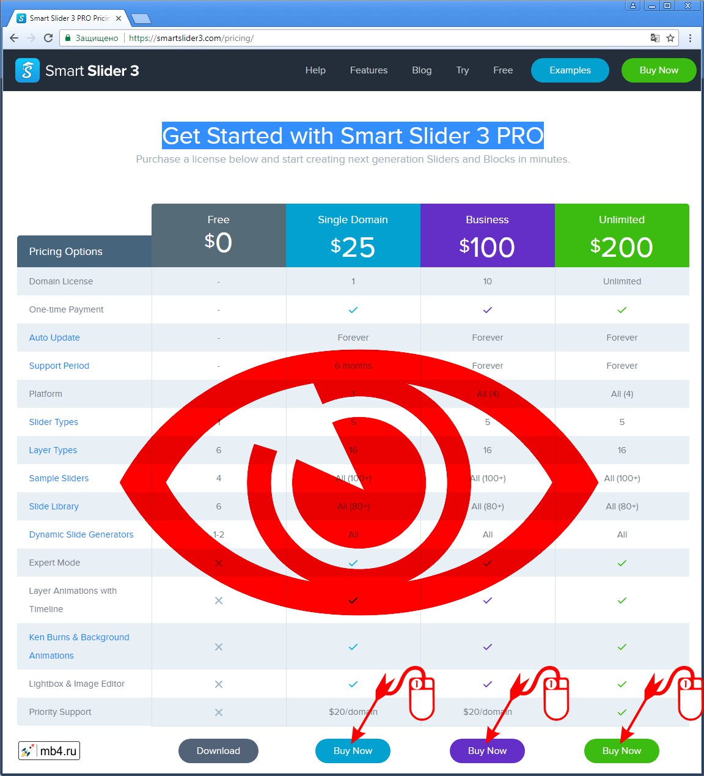Open the Examples page
Screen dimensions: 704x776
570,70
